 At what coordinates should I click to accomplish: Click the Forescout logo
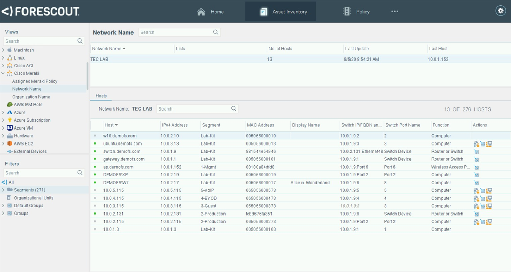pos(41,11)
